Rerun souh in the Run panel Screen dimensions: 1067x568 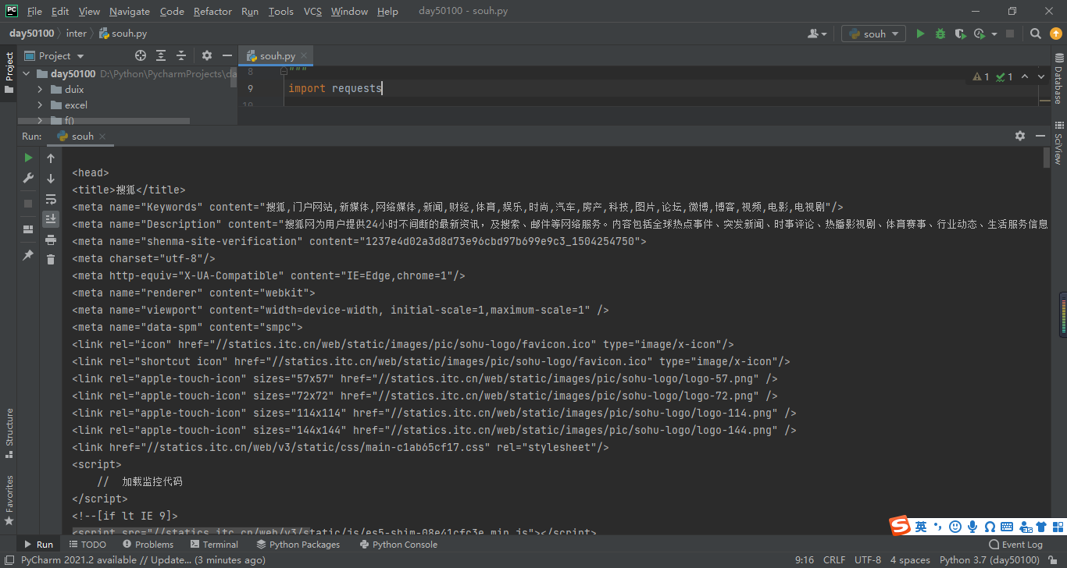(28, 158)
